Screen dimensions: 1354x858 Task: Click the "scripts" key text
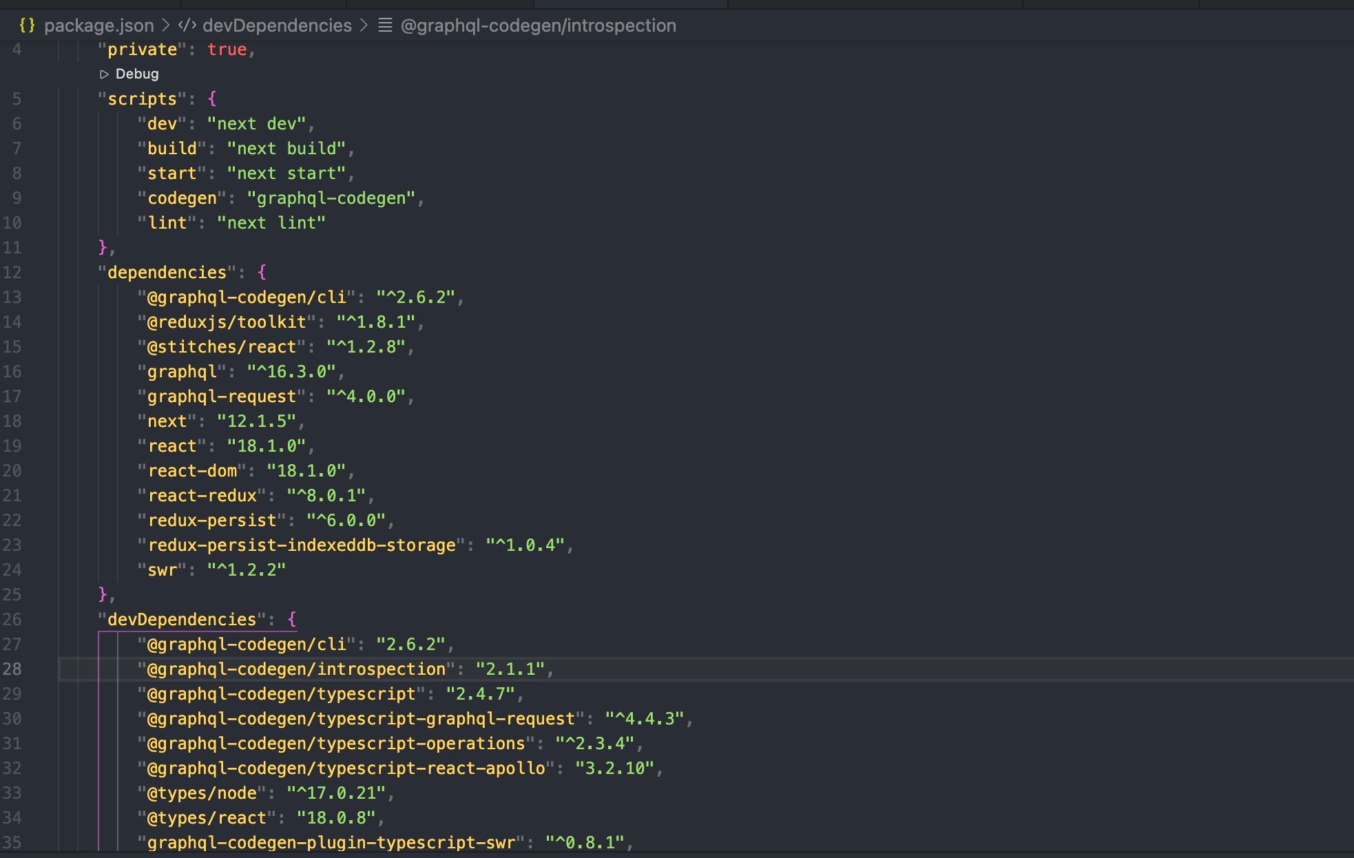142,98
